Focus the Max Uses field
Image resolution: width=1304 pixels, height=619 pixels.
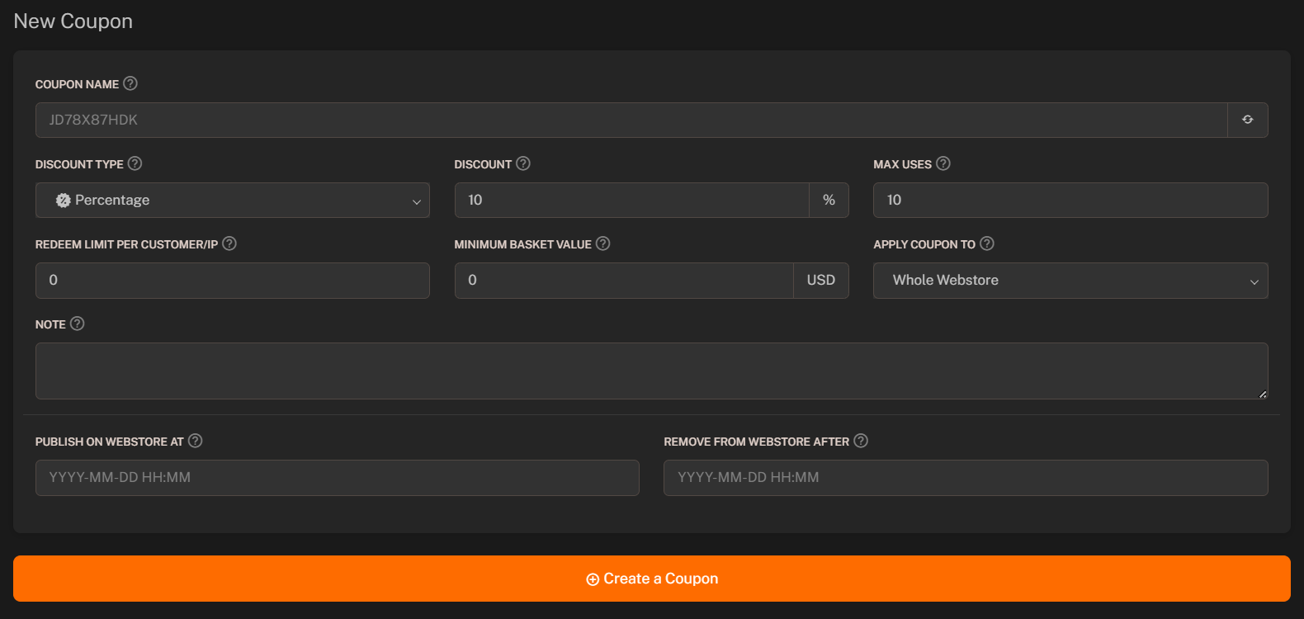pos(1070,200)
